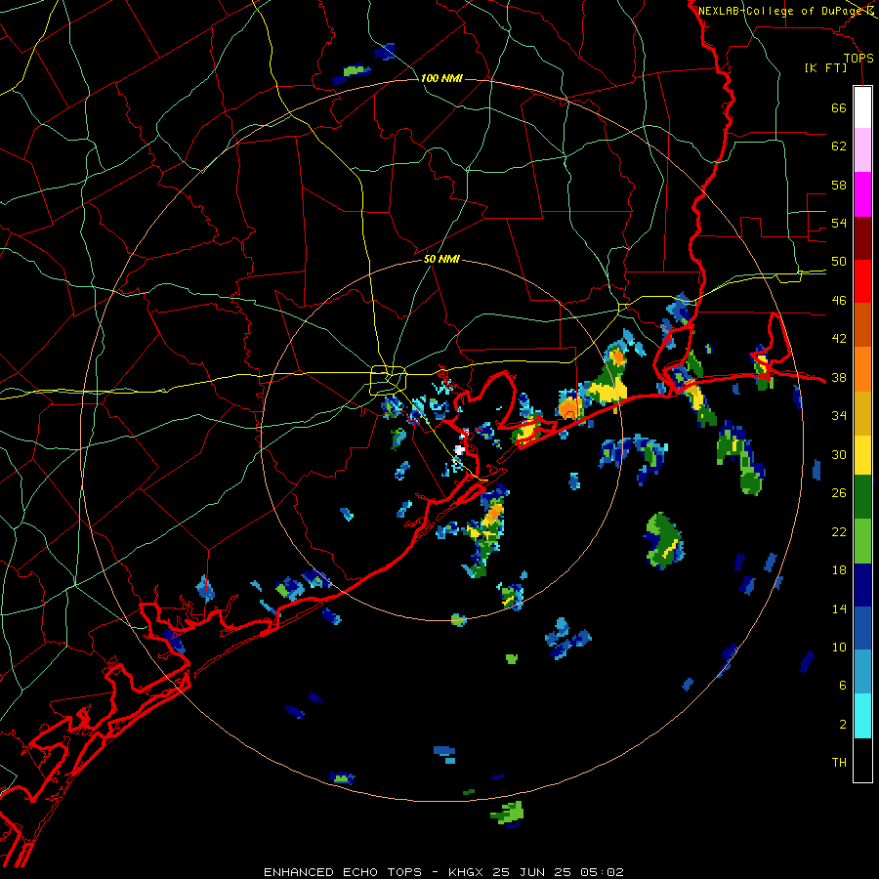Click the bright red legend swatch

862,281
